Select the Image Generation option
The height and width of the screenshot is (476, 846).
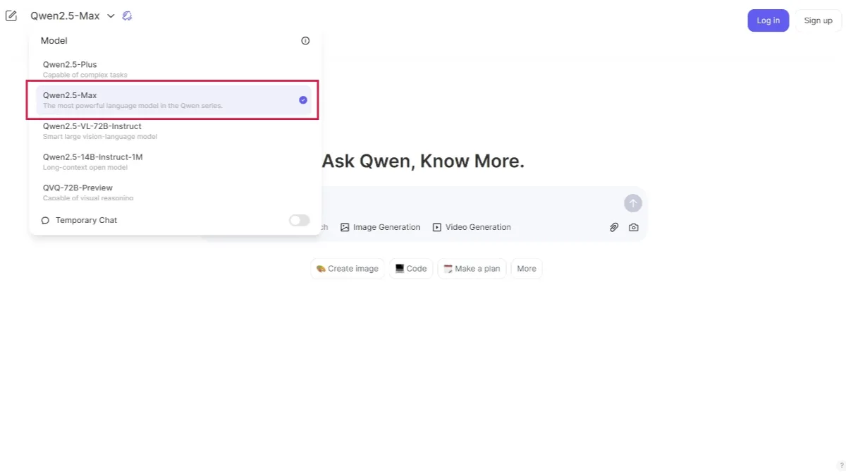pos(380,227)
